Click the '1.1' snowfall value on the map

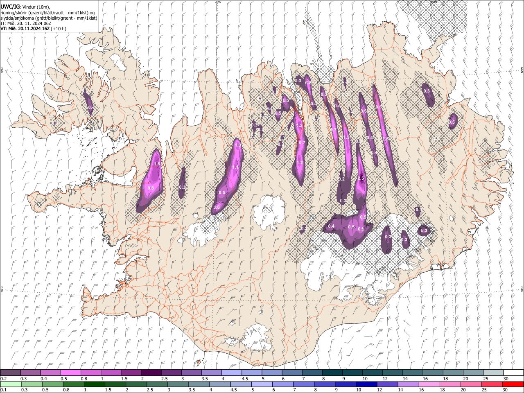point(235,167)
